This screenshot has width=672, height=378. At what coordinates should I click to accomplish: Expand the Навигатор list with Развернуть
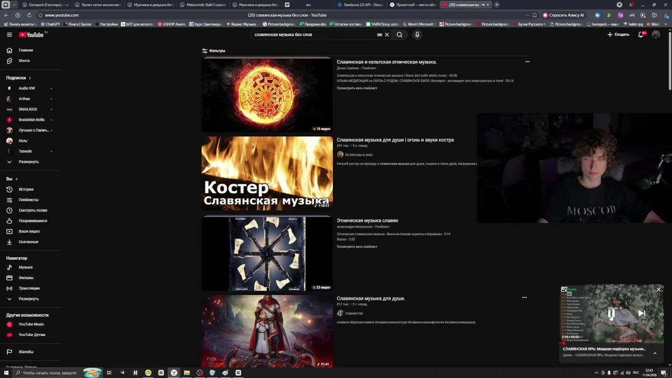[x=29, y=299]
